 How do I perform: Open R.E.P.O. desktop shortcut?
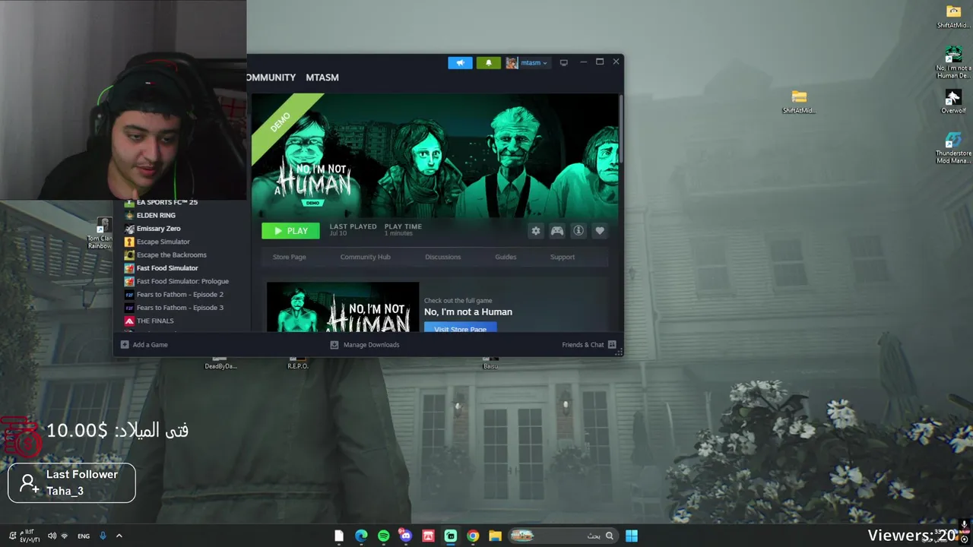pos(298,362)
